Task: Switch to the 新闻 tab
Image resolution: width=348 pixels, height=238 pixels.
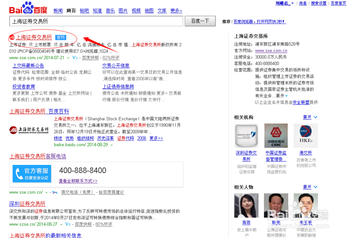Action: [x=58, y=11]
